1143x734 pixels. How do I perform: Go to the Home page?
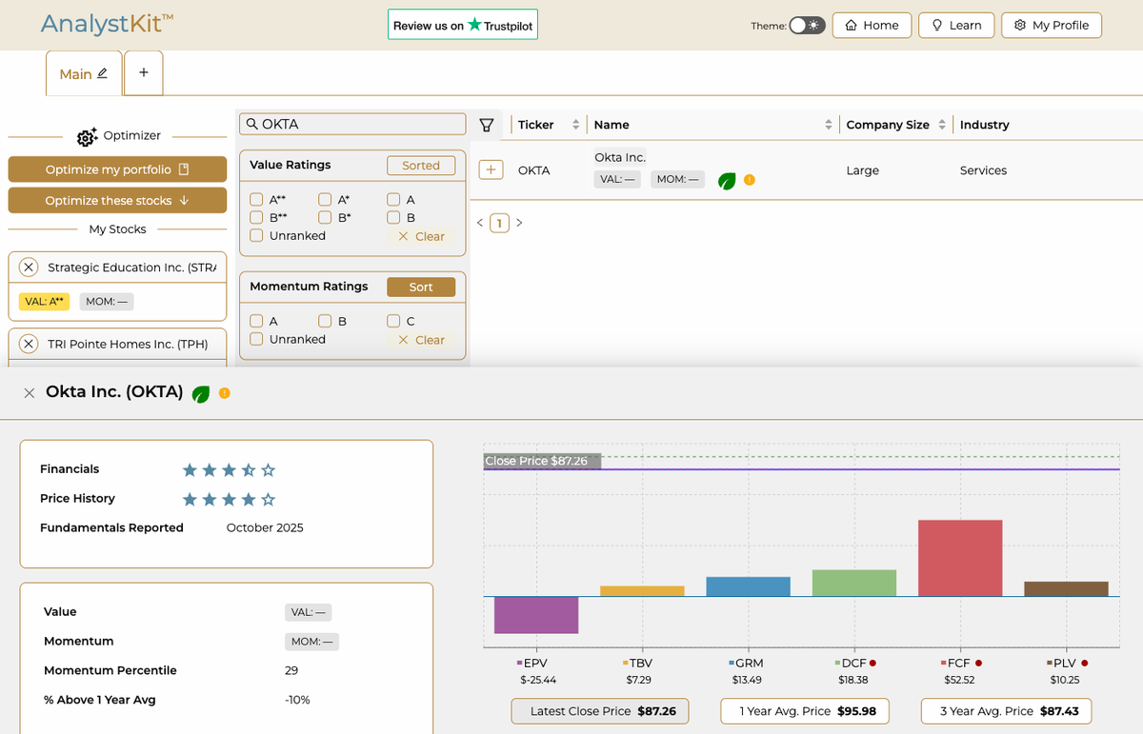pos(872,26)
